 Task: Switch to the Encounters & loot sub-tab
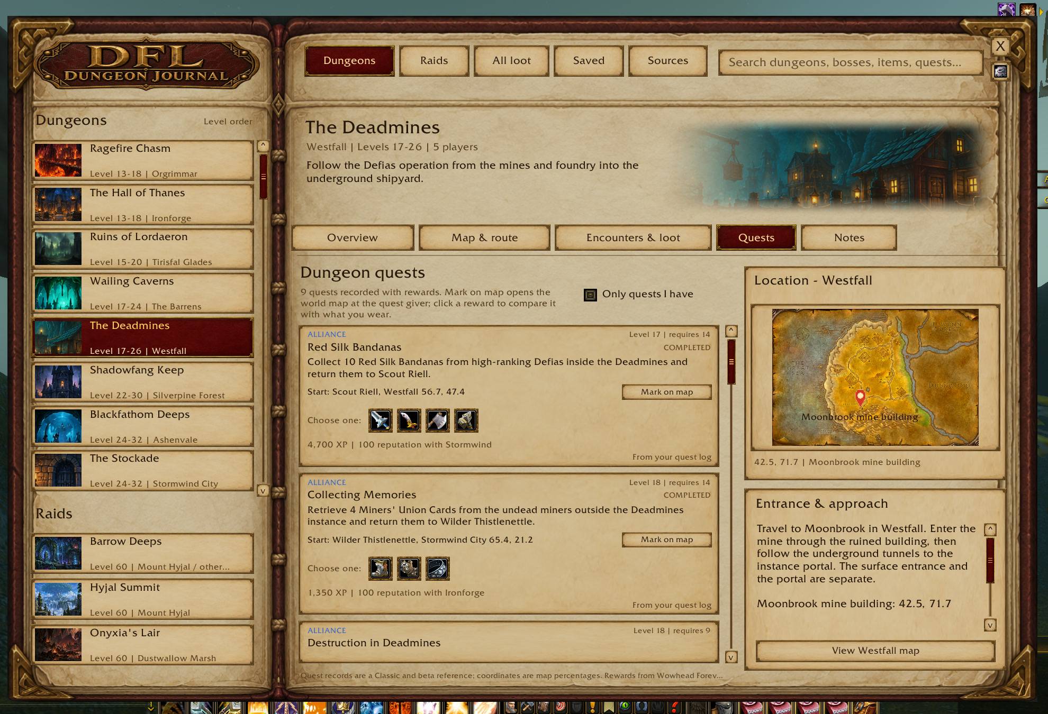(633, 237)
